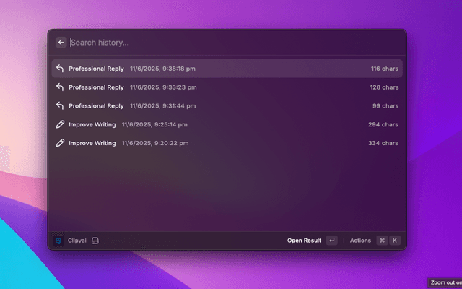Click the reply icon of the 9:33:23 pm entry
The image size is (462, 289).
click(x=61, y=87)
